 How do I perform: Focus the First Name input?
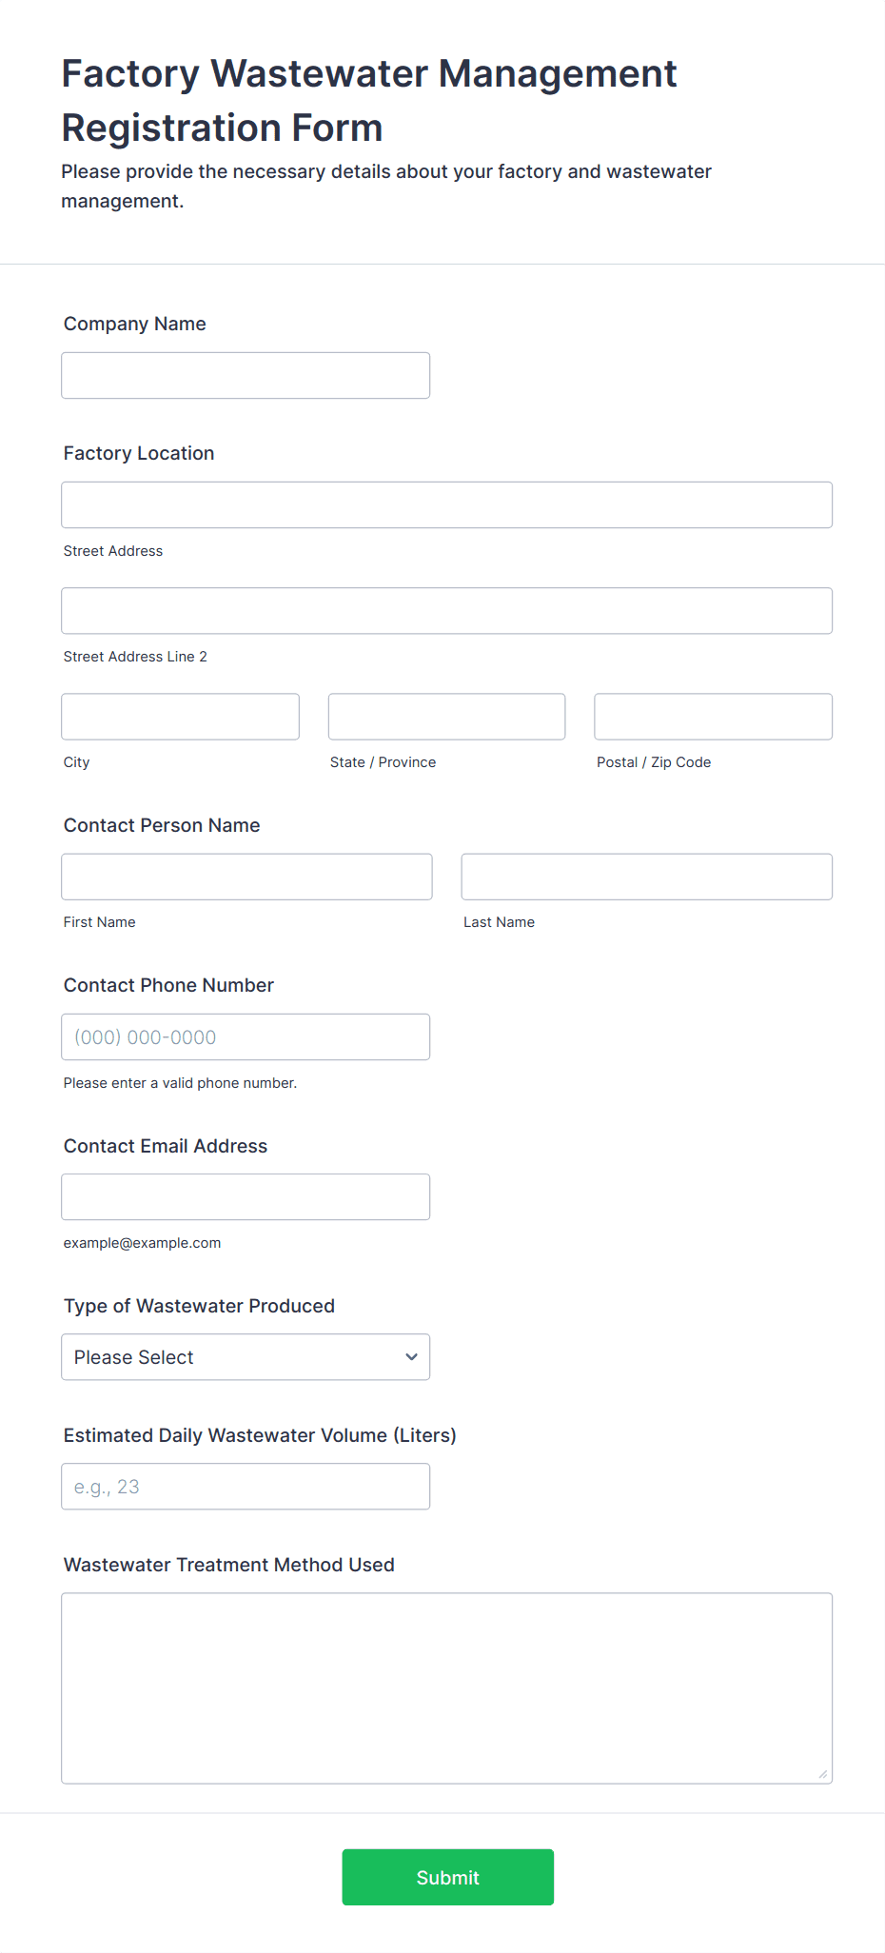point(247,877)
